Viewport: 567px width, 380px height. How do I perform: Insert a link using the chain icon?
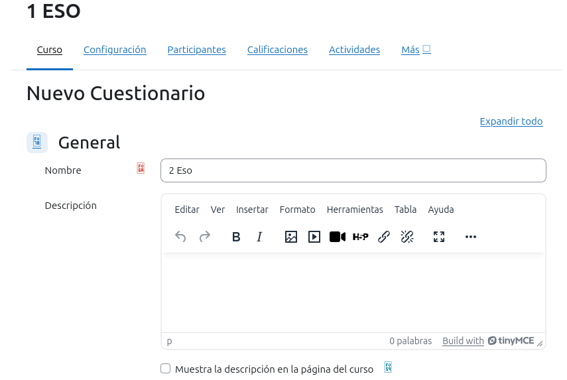coord(384,237)
